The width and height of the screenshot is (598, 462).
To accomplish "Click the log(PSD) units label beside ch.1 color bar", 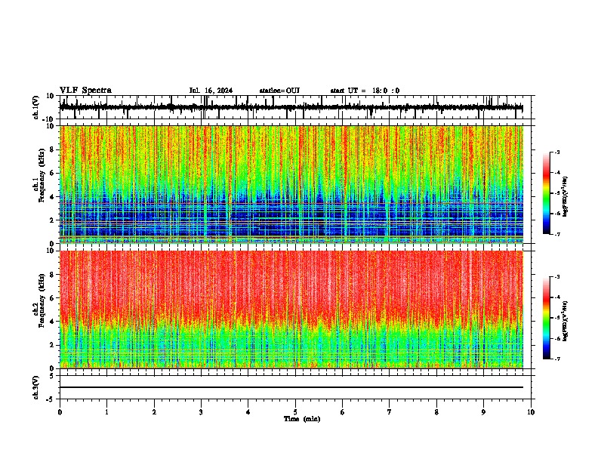I will 566,197.
